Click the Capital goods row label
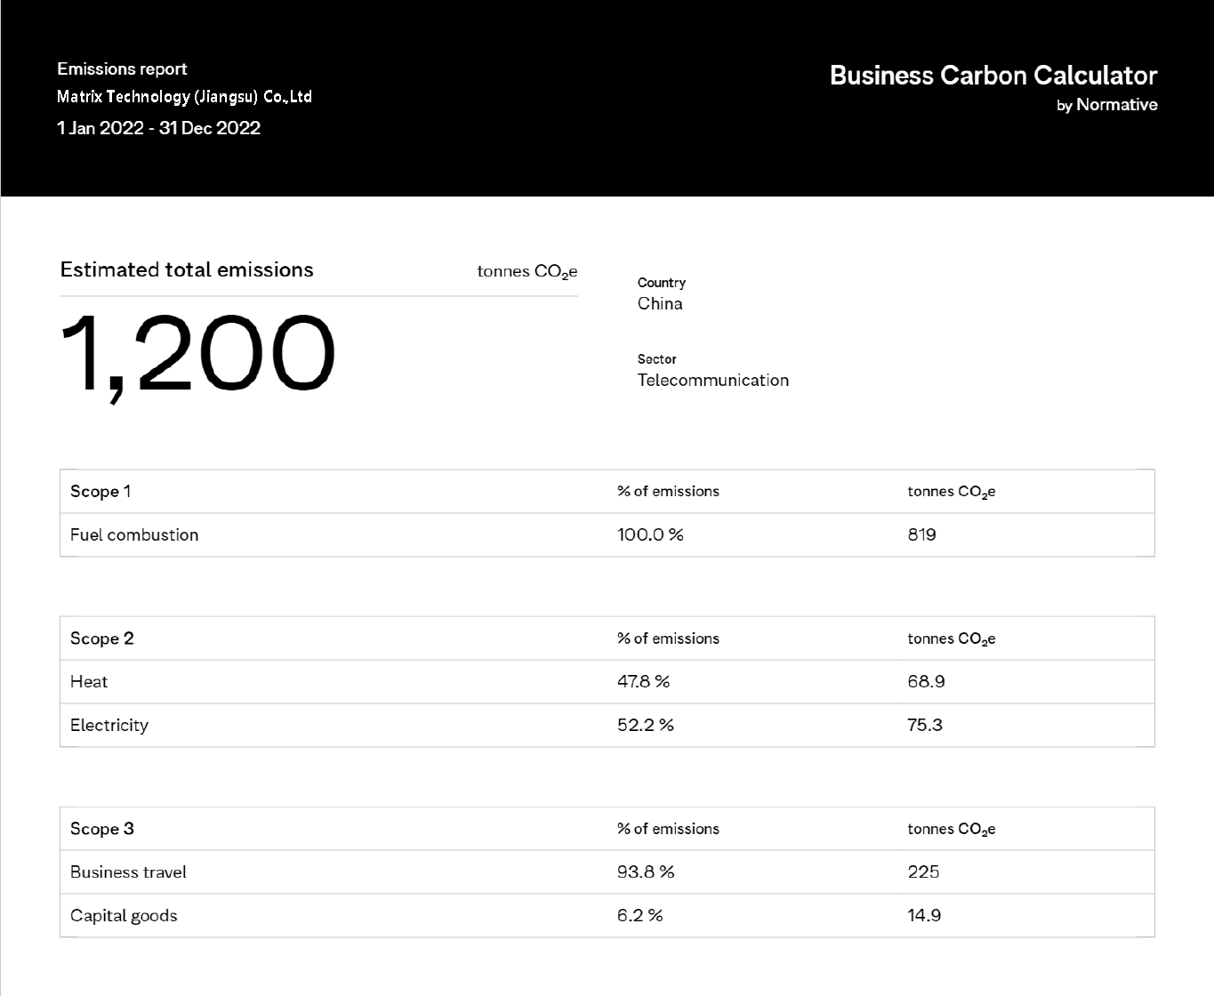Screen dimensions: 1214x996 [x=124, y=916]
